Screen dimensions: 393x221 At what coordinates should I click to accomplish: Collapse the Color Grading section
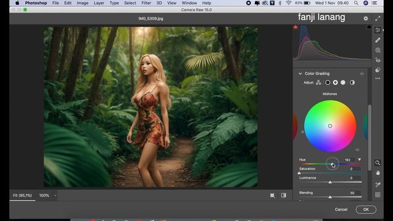300,74
